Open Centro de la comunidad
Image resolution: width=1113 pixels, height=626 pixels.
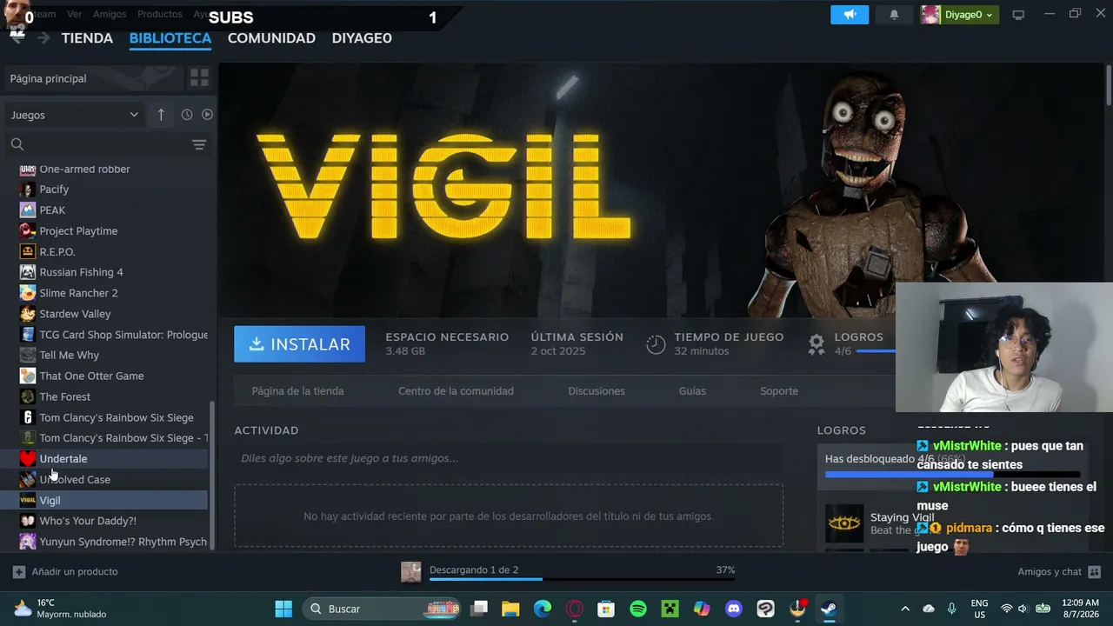pos(456,391)
